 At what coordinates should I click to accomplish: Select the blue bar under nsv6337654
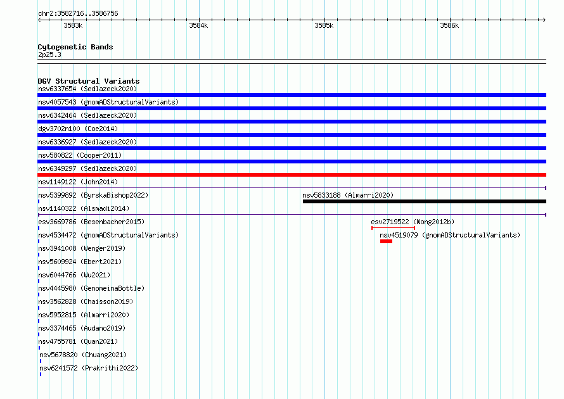point(292,95)
